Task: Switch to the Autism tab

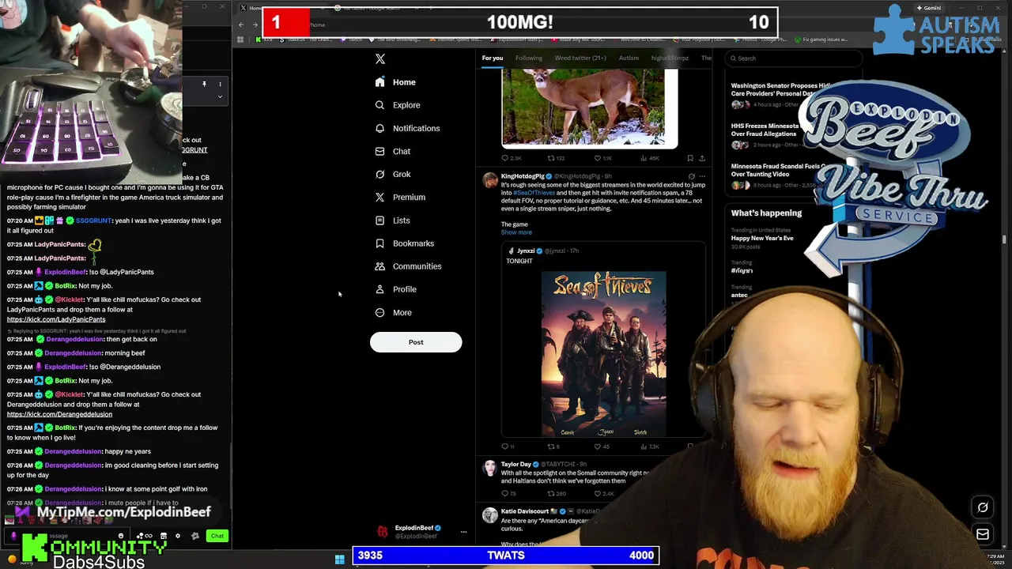Action: (x=629, y=58)
